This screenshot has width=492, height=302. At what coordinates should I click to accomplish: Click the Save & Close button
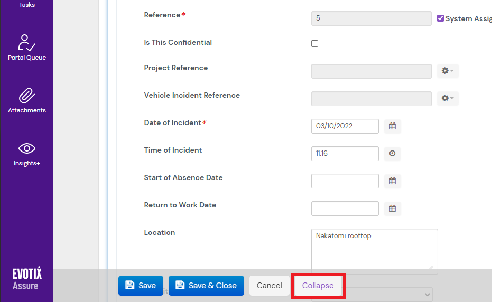pyautogui.click(x=206, y=286)
